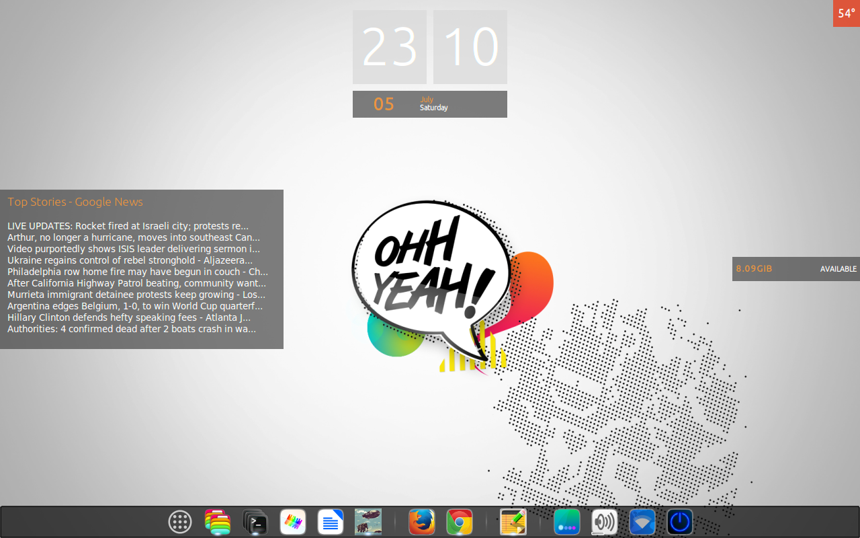Open the Top Stories - Google News heading
This screenshot has width=860, height=538.
(75, 202)
